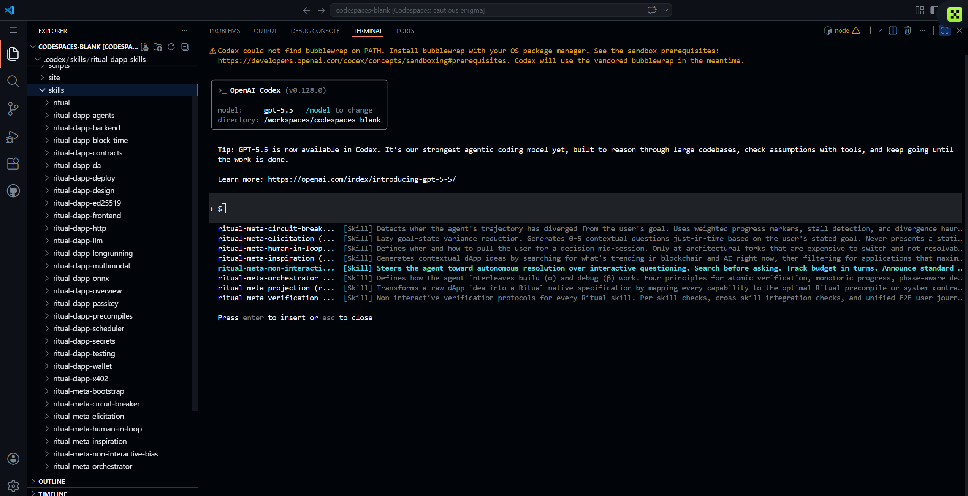
Task: Customize layout from title bar icon
Action: tap(920, 10)
